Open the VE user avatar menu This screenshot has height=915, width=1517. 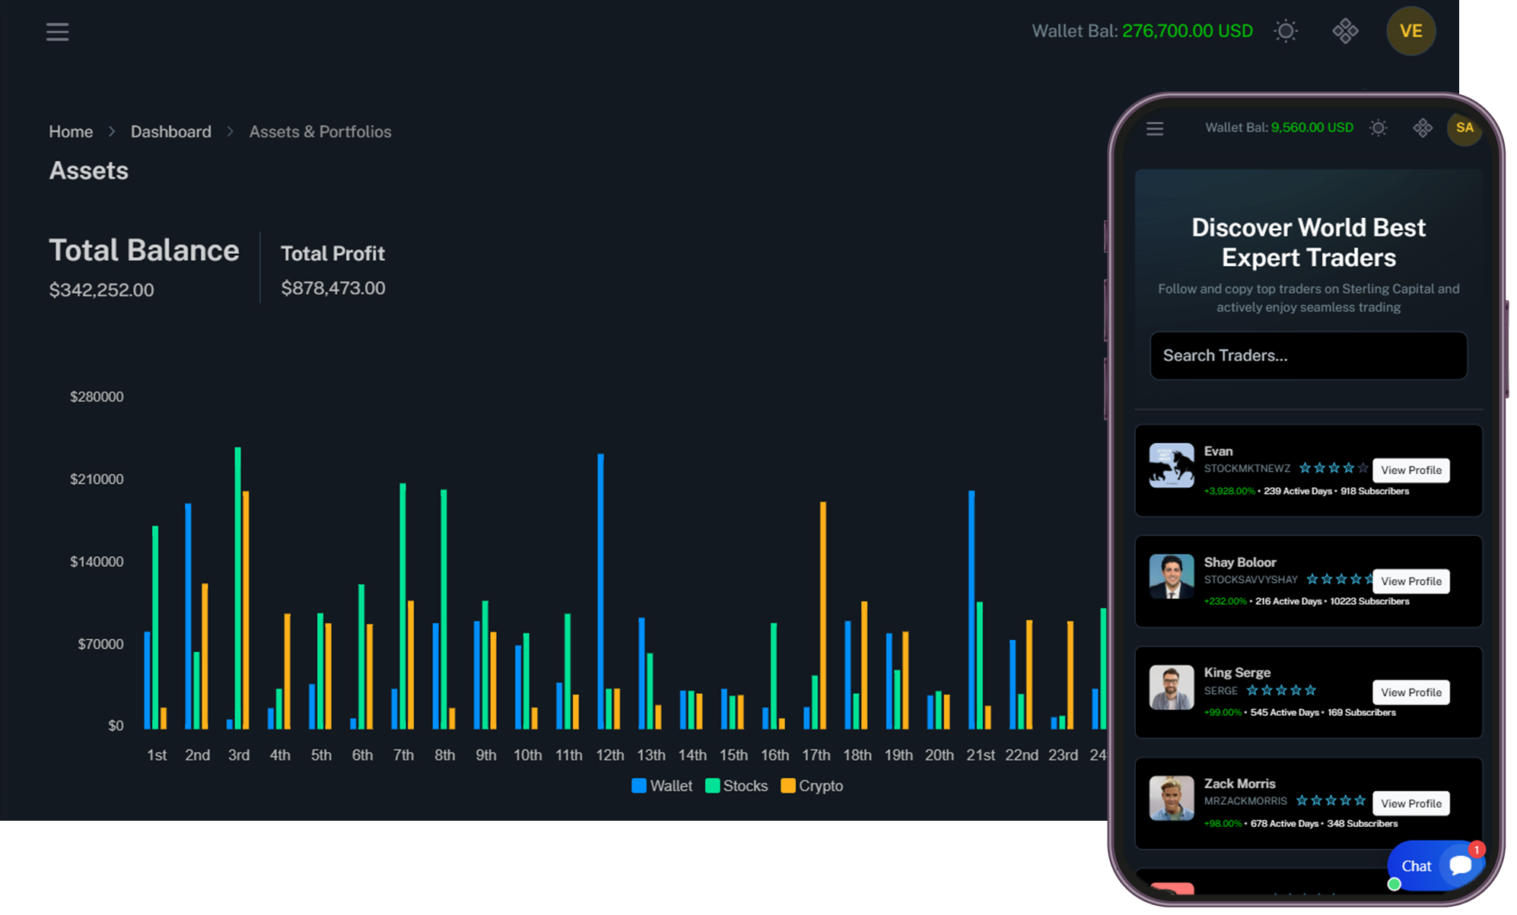pos(1410,31)
